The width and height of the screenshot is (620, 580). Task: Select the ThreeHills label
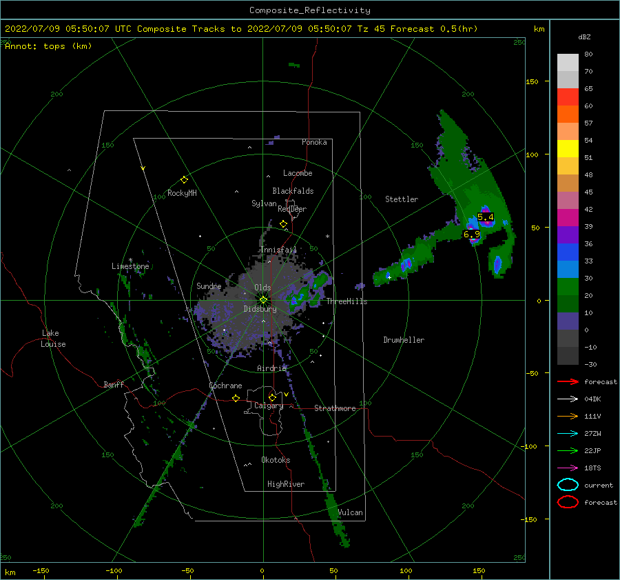(x=347, y=301)
